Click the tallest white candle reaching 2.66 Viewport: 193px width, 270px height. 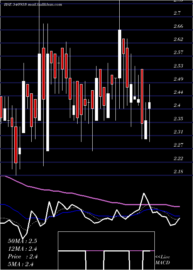point(120,54)
